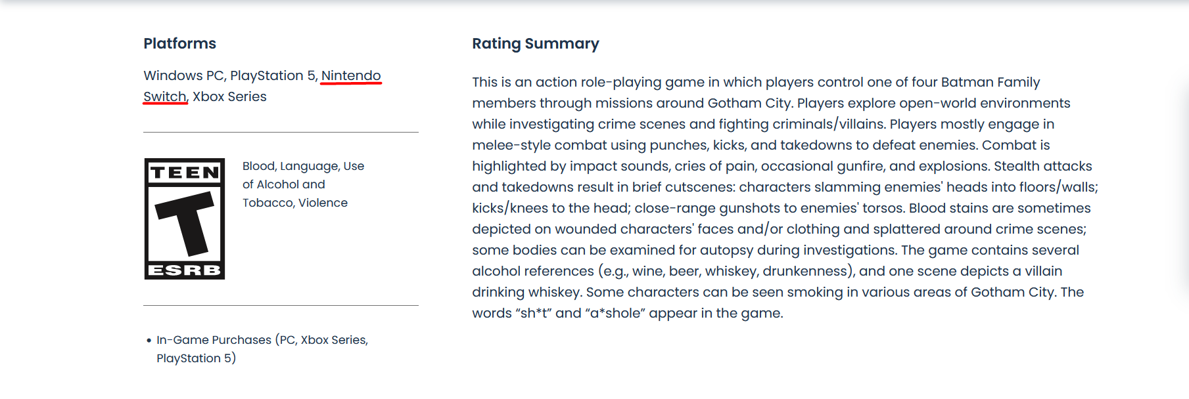Click the In-Game Purchases note
This screenshot has width=1189, height=399.
tap(262, 349)
